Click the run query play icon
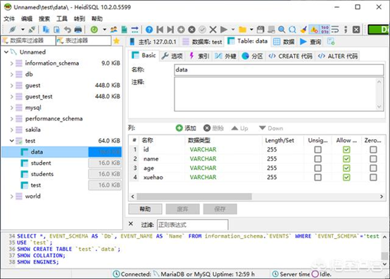Screen dimensions: 390x279 [224, 30]
